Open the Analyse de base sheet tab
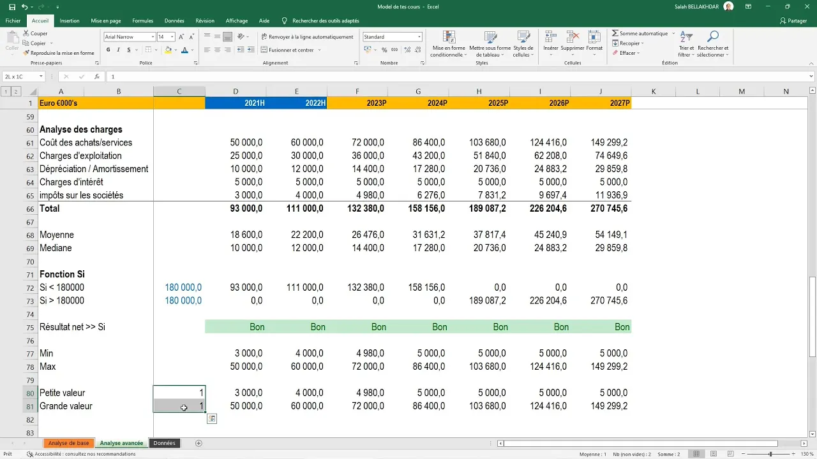This screenshot has height=459, width=817. pyautogui.click(x=68, y=443)
